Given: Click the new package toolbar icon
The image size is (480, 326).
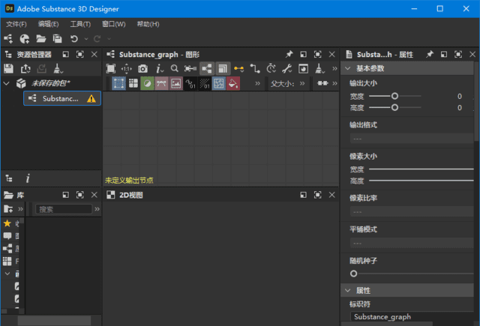Looking at the screenshot, I should tap(25, 38).
